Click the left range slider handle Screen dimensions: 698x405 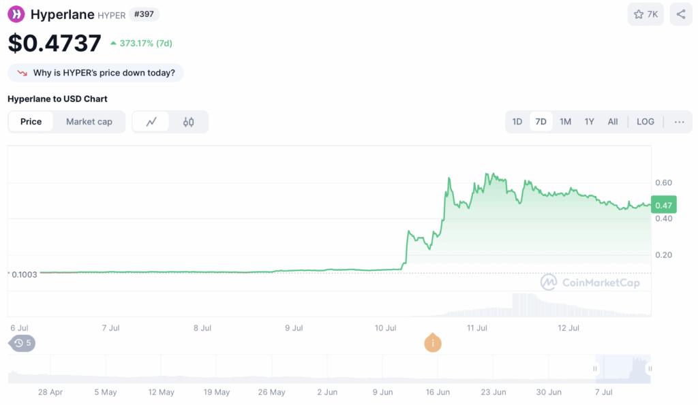[x=595, y=368]
